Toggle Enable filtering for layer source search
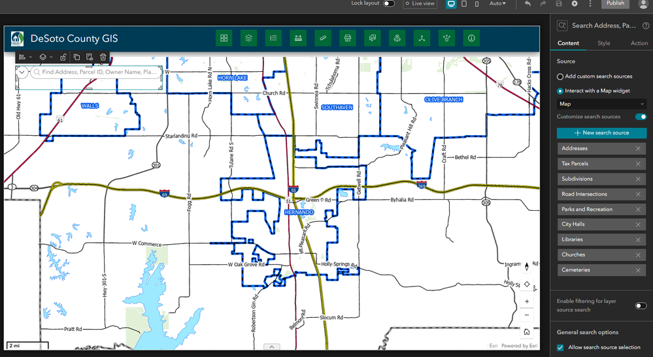This screenshot has width=653, height=357. tap(641, 306)
